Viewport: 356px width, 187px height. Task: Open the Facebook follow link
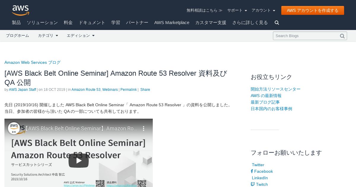pos(262,171)
